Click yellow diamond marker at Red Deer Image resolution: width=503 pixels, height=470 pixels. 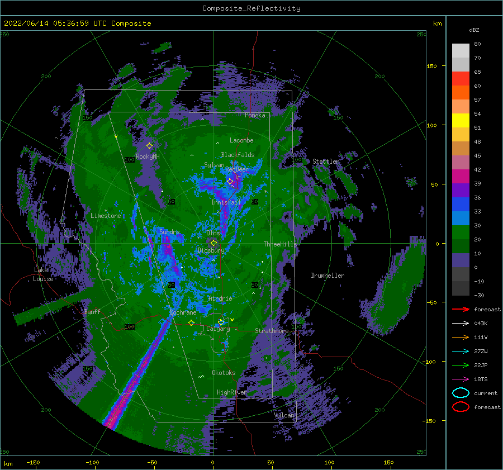coord(230,182)
